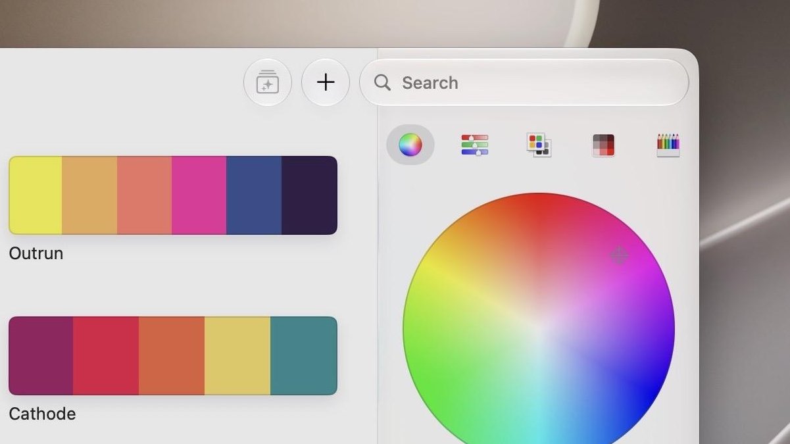Screen dimensions: 790x444
Task: Pick the hot pink swatch in Outrun
Action: pos(199,195)
